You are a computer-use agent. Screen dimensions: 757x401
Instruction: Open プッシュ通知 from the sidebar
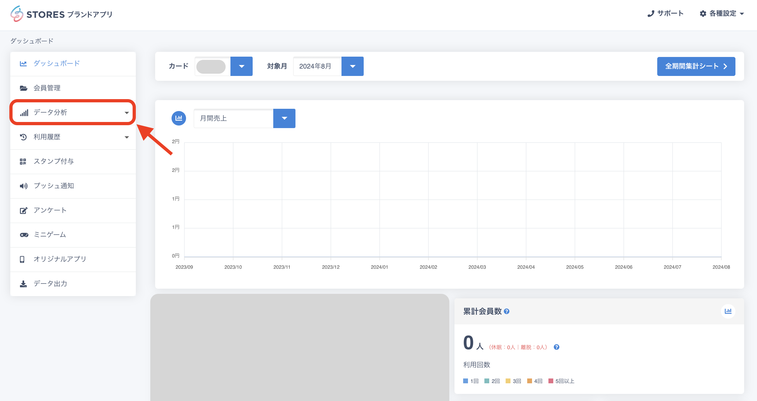pyautogui.click(x=53, y=186)
